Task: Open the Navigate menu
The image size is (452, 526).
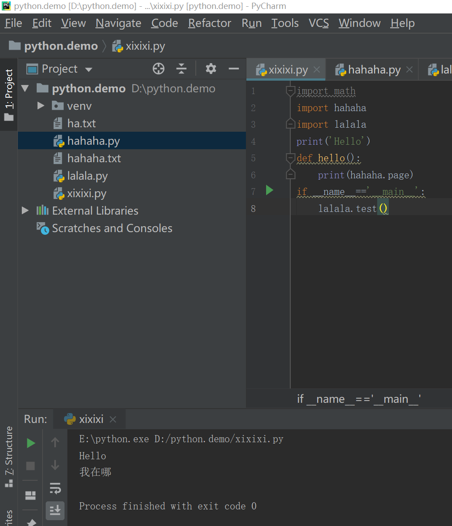Action: pyautogui.click(x=118, y=23)
